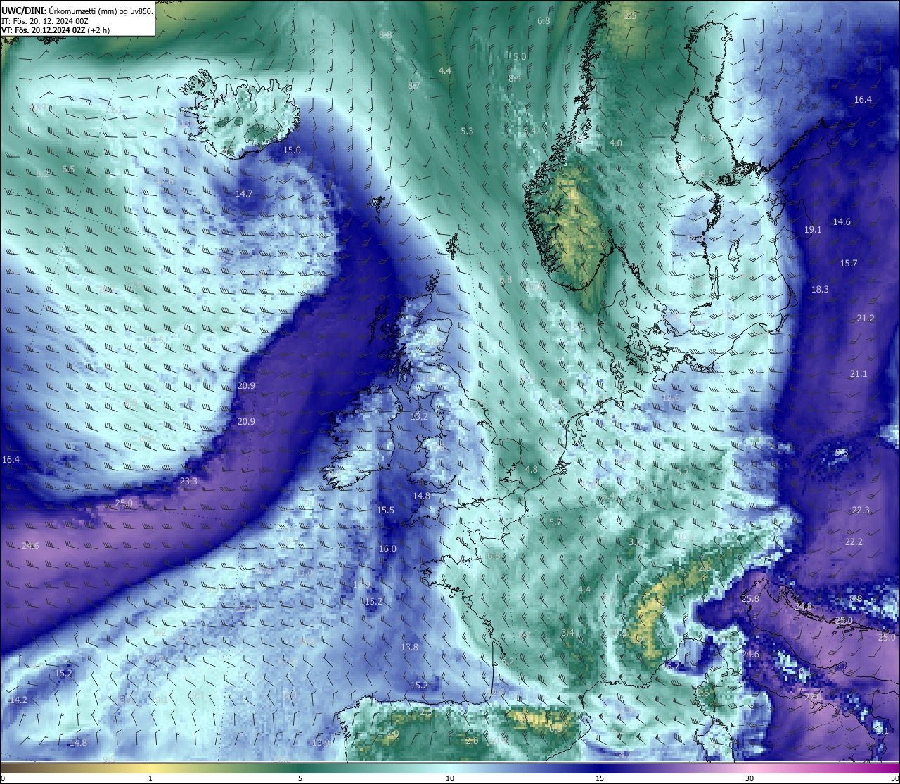Click the 4.8 value label over the Netherlands
Viewport: 900px width, 784px height.
coord(532,470)
